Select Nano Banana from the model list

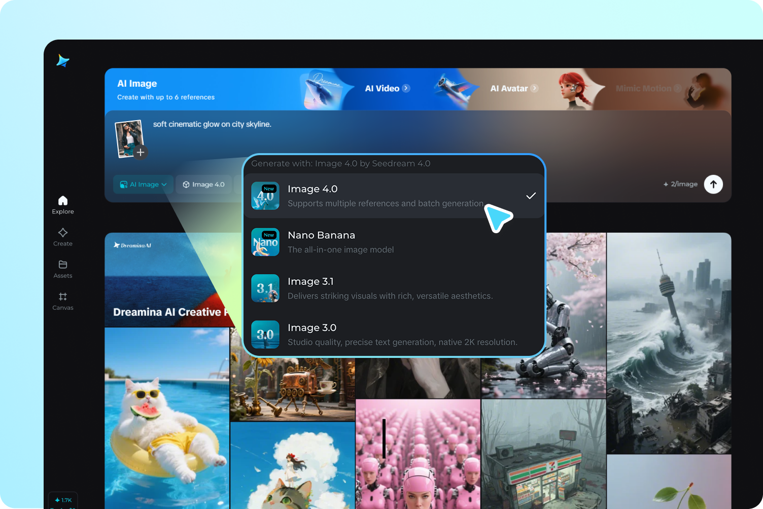coord(394,242)
